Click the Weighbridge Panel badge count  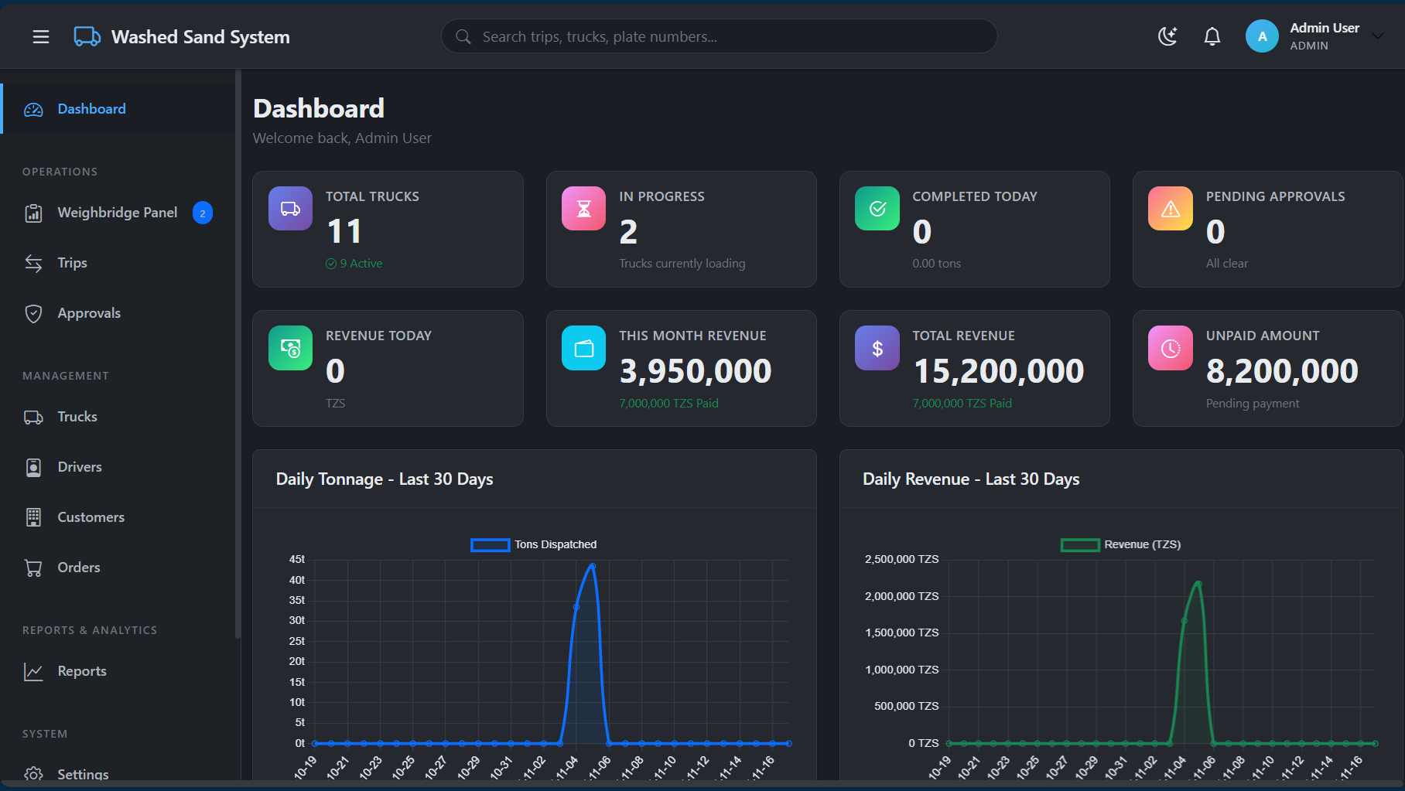click(203, 213)
